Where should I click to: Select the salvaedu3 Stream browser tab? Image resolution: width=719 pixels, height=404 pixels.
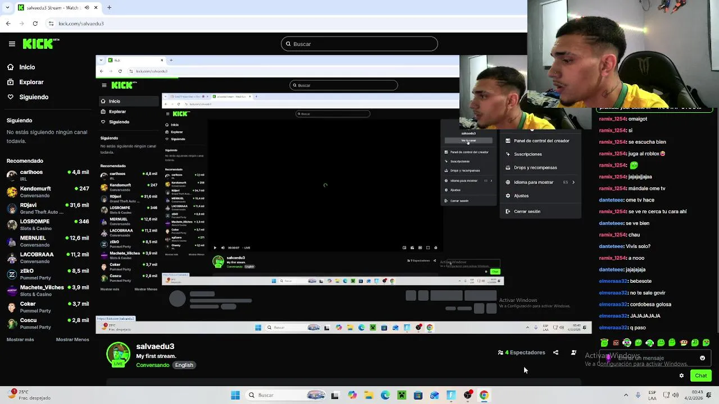coord(58,8)
